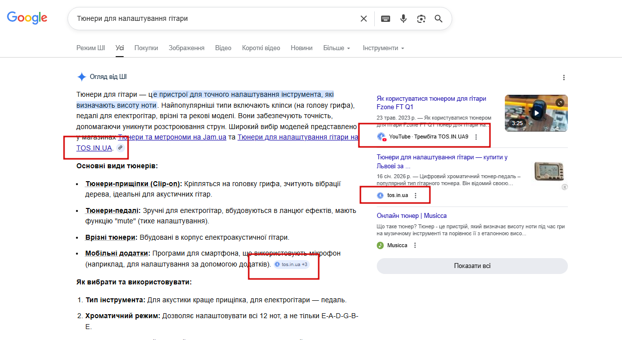Image resolution: width=622 pixels, height=340 pixels.
Task: Open Тюнери для налаштування гітари — купити у Львові link
Action: [x=442, y=161]
